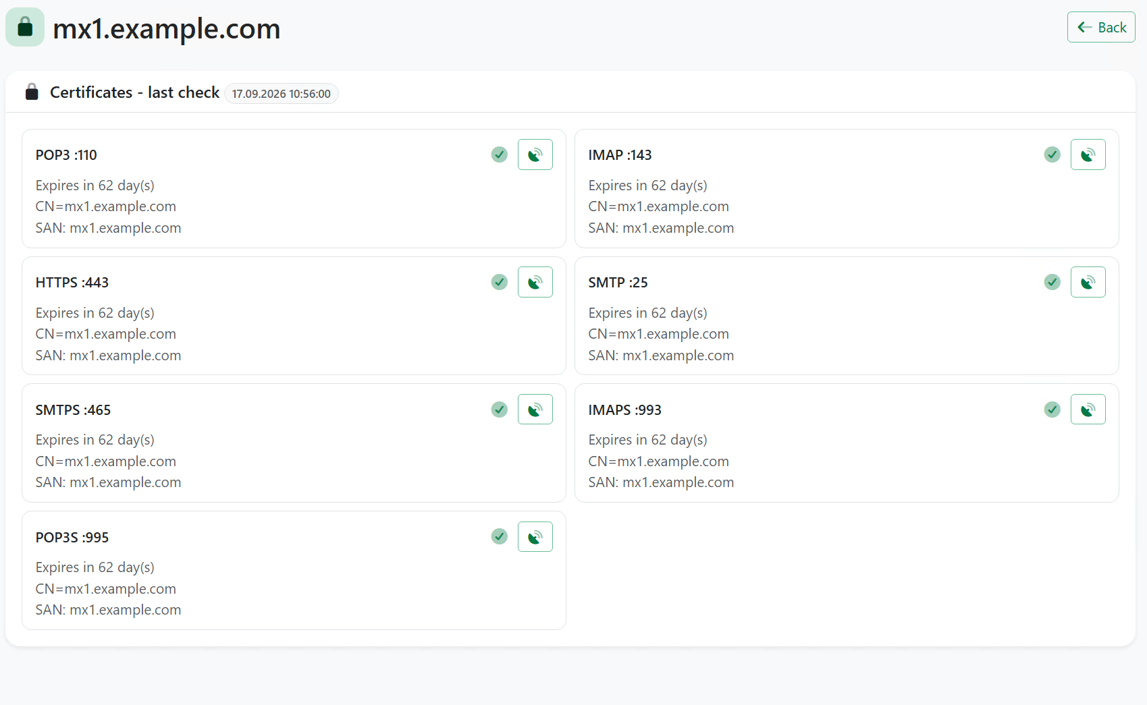This screenshot has height=705, width=1147.
Task: Click 'Expires in 62 day(s)' in the POP3 :110 card
Action: (95, 186)
